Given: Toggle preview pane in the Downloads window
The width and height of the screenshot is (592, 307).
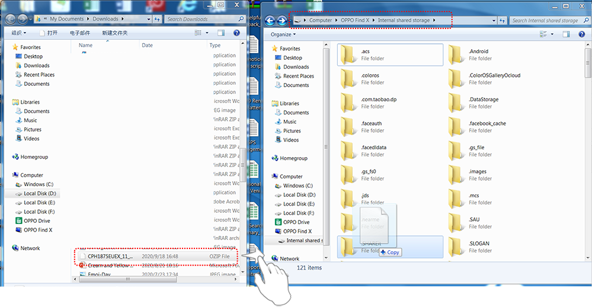Looking at the screenshot, I should (221, 33).
